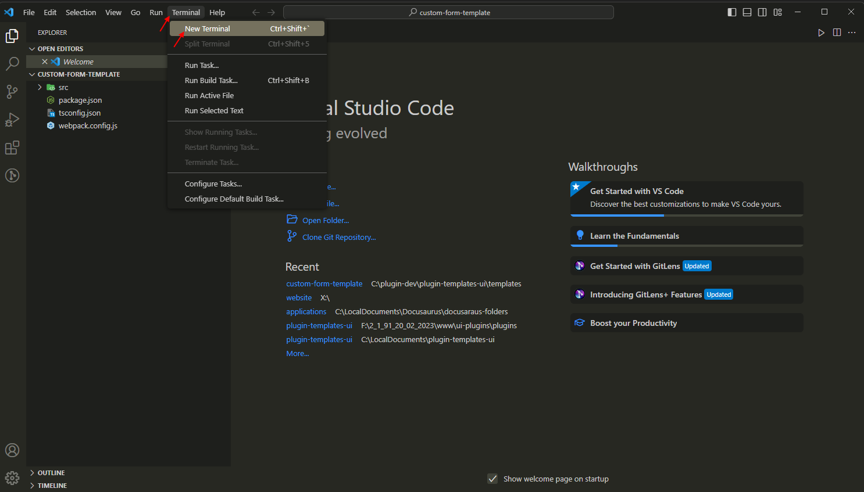The width and height of the screenshot is (864, 492).
Task: Open the Go menu
Action: pos(135,12)
